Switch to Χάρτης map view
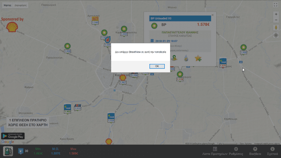The image size is (281, 158). coord(7,5)
